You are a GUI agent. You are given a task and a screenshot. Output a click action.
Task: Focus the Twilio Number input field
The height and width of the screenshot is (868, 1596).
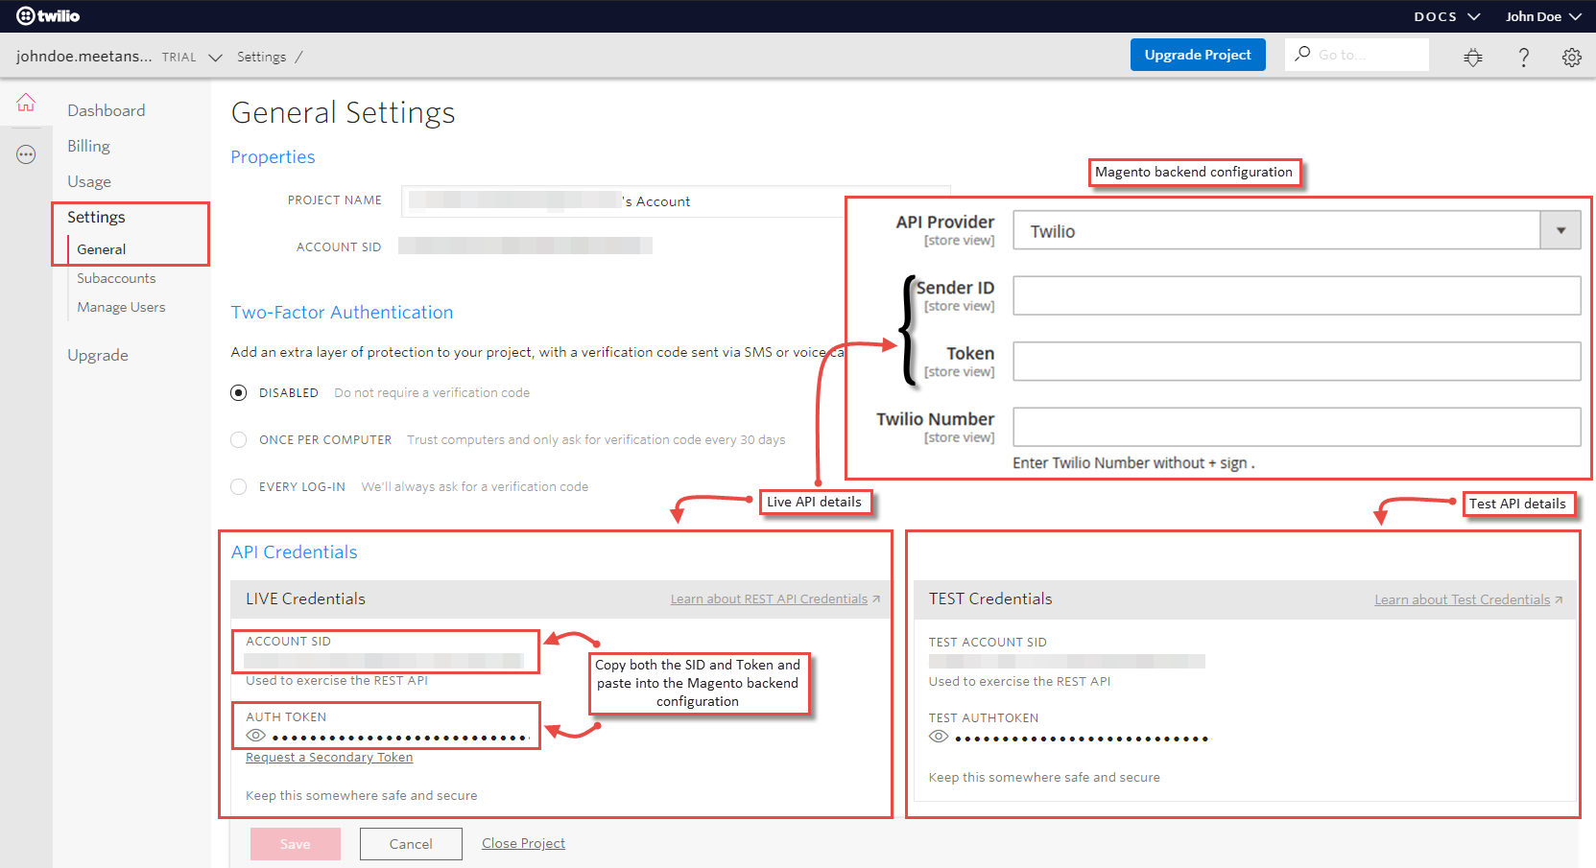[x=1297, y=427]
